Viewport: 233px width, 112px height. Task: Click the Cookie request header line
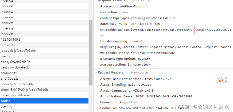(143, 108)
